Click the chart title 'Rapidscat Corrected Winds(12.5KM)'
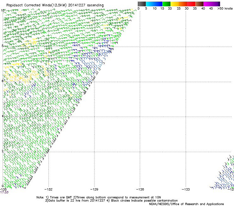The image size is (234, 206). [x=36, y=5]
